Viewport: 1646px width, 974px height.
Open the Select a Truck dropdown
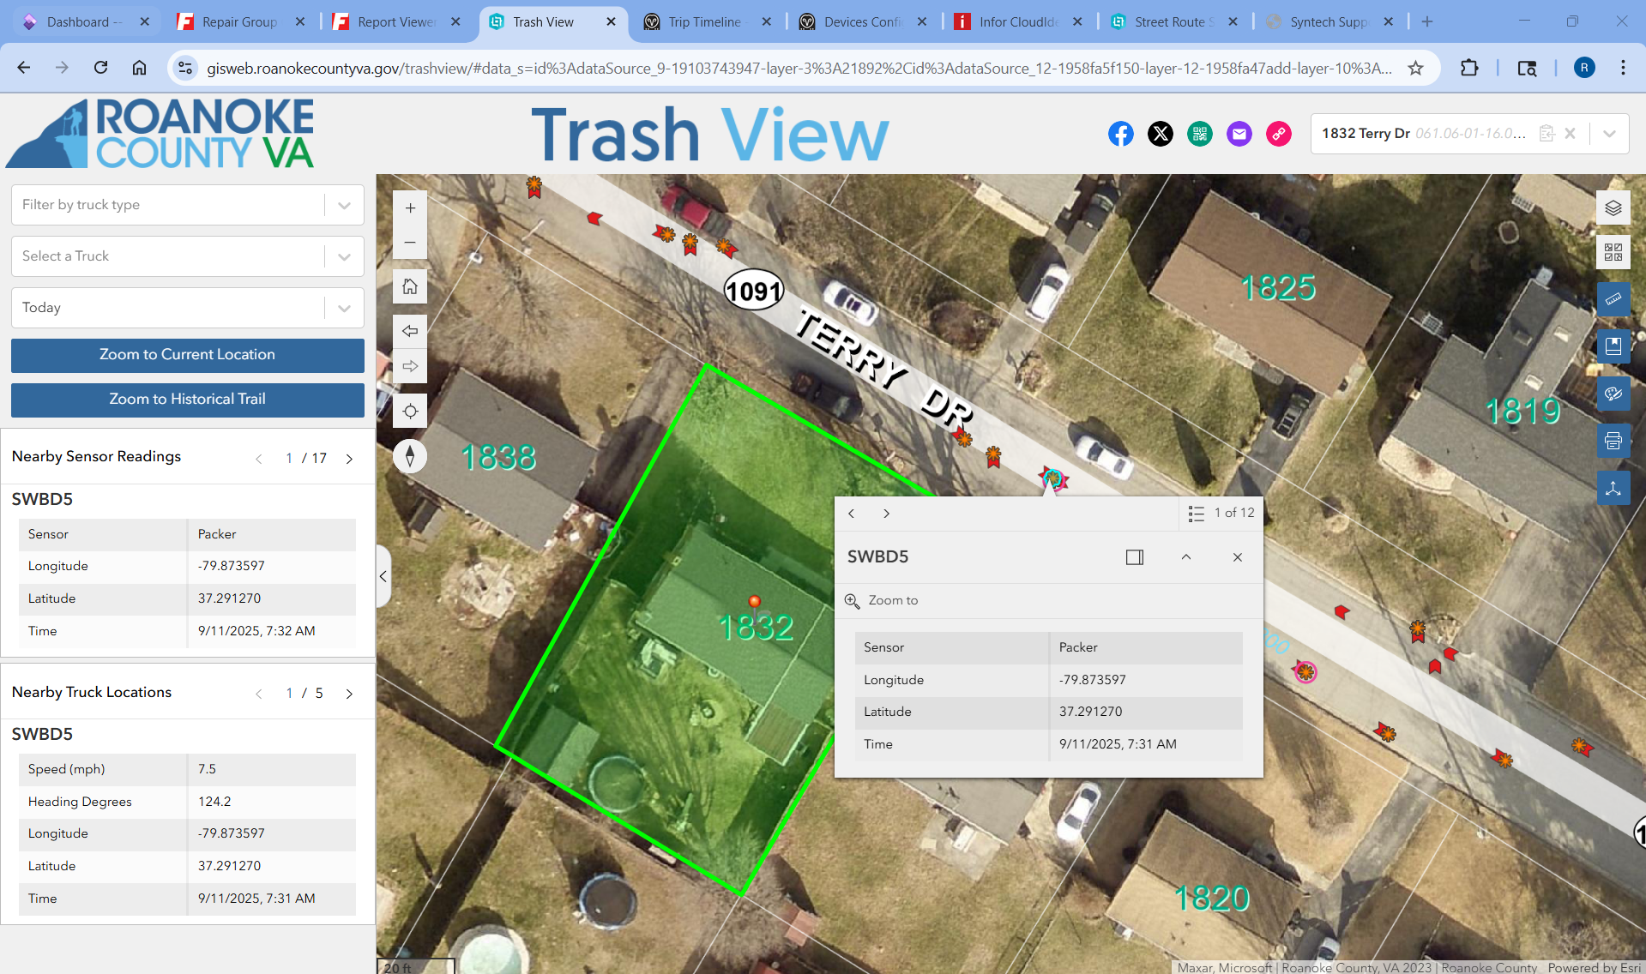coord(188,256)
